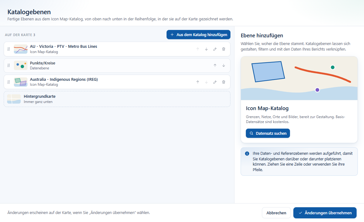
Task: Click Datensatz suchen button
Action: (x=268, y=133)
